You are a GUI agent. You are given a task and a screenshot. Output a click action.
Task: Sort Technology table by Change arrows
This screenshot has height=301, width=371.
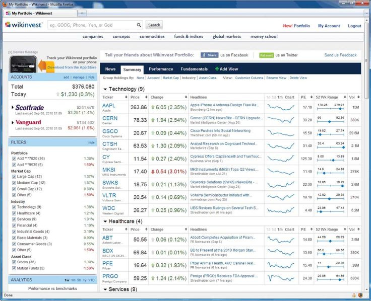(x=186, y=97)
